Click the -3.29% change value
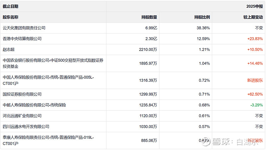This screenshot has width=266, height=150. (x=256, y=105)
